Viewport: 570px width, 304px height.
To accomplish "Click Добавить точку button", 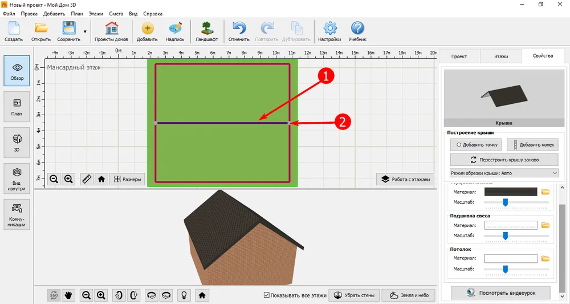I will point(476,145).
